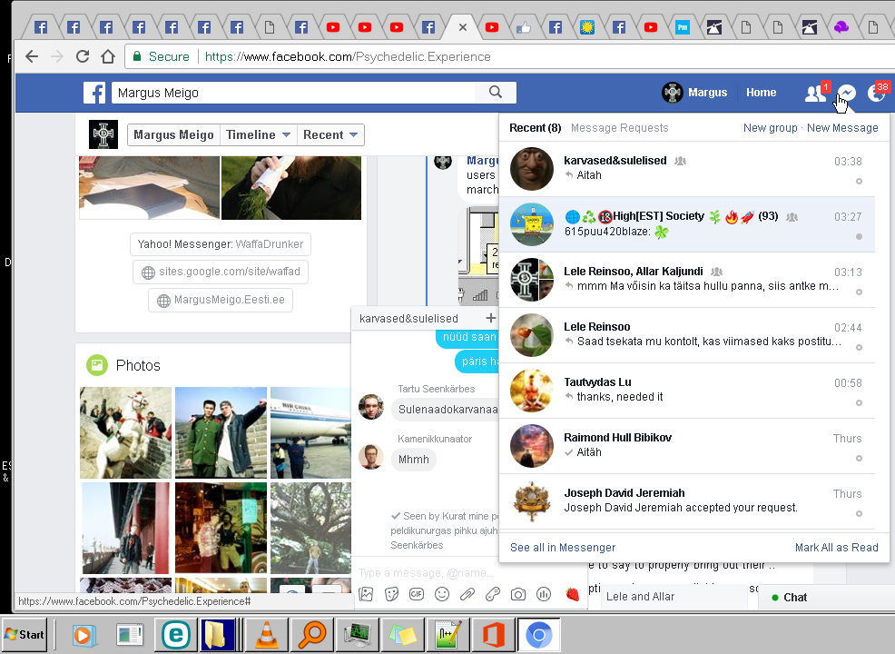
Task: Create a poll with bar chart icon
Action: coord(544,594)
